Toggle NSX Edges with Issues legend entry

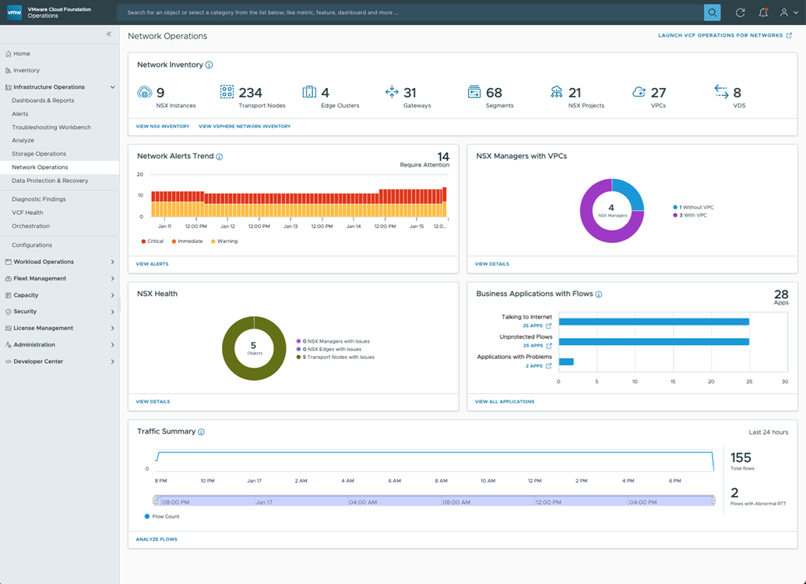coord(329,349)
